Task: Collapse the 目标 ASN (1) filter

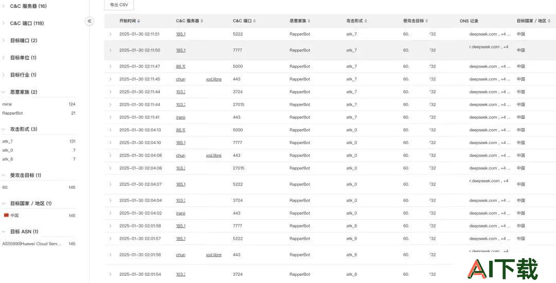Action: point(4,232)
